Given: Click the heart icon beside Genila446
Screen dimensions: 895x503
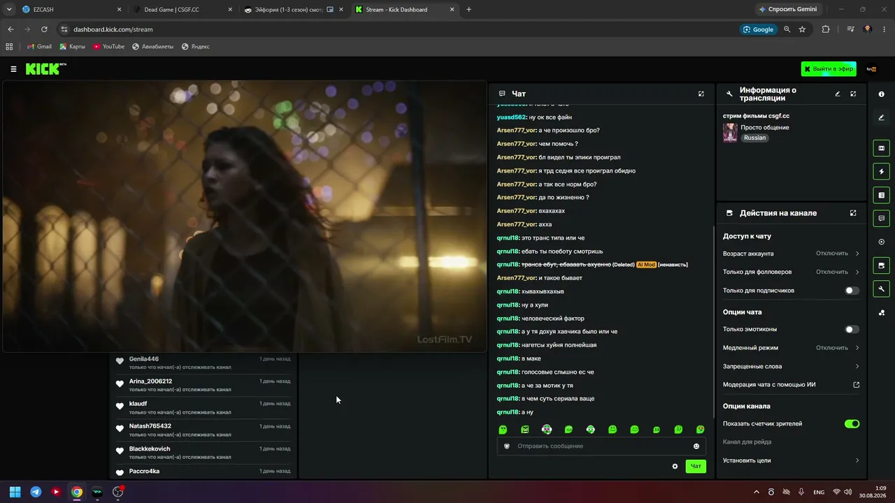Looking at the screenshot, I should (120, 361).
